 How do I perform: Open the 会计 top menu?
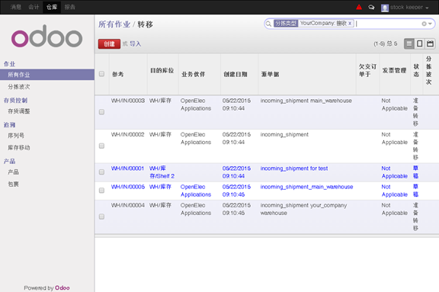click(x=34, y=7)
